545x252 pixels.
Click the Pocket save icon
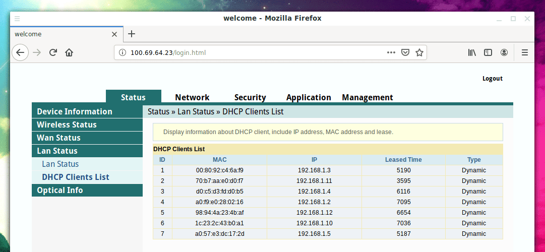pyautogui.click(x=405, y=52)
